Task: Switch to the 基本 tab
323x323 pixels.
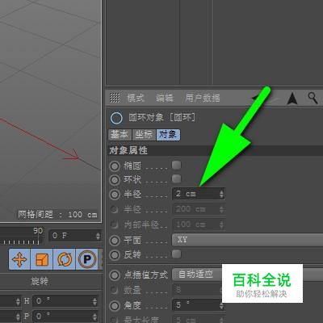Action: pyautogui.click(x=120, y=135)
